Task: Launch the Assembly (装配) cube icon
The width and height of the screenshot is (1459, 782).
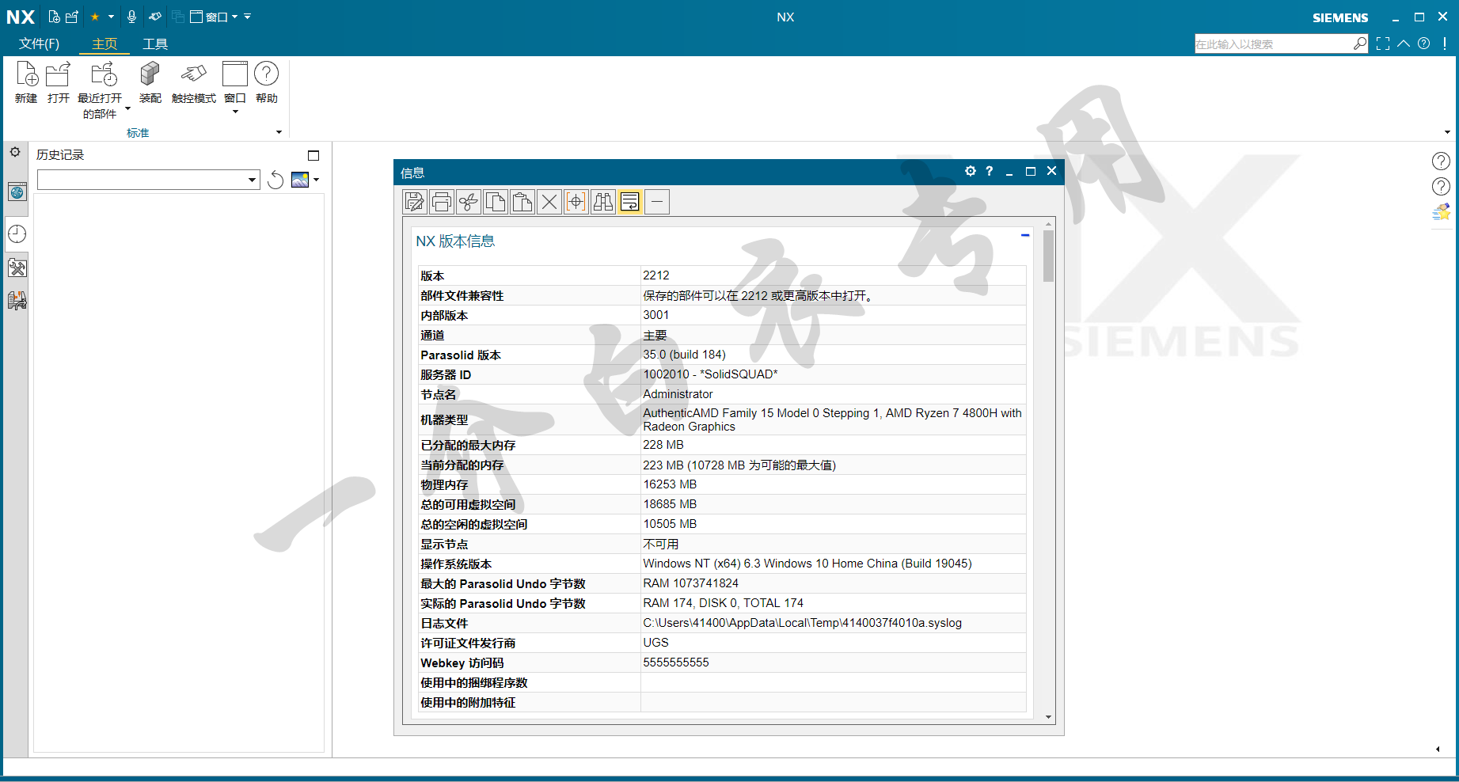Action: click(150, 74)
